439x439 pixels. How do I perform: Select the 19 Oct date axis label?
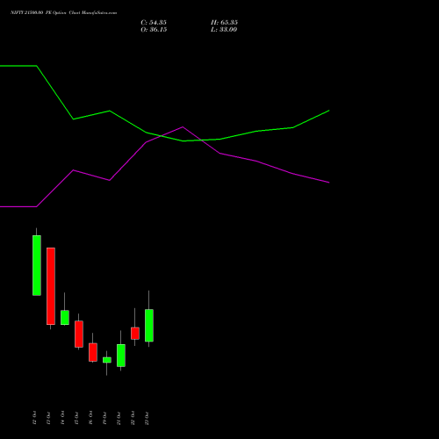(x=104, y=418)
